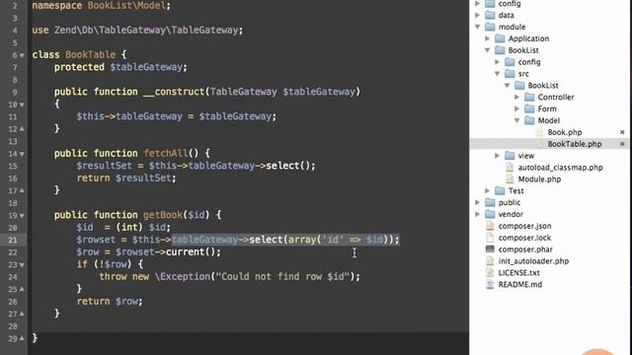
Task: Fold the getBook function at line 19
Action: [x=22, y=215]
